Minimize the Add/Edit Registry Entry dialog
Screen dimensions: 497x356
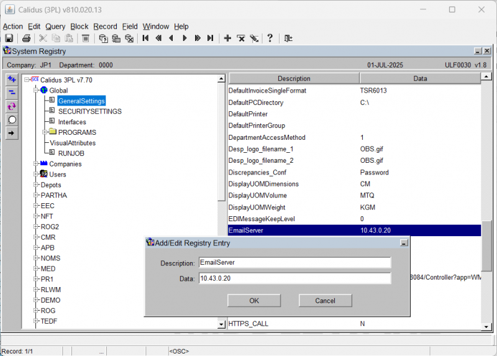[x=404, y=243]
